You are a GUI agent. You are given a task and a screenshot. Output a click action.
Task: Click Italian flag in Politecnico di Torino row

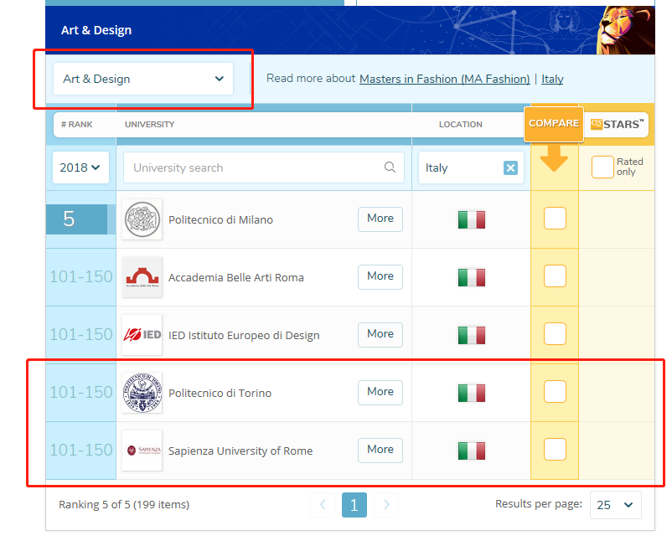click(472, 393)
